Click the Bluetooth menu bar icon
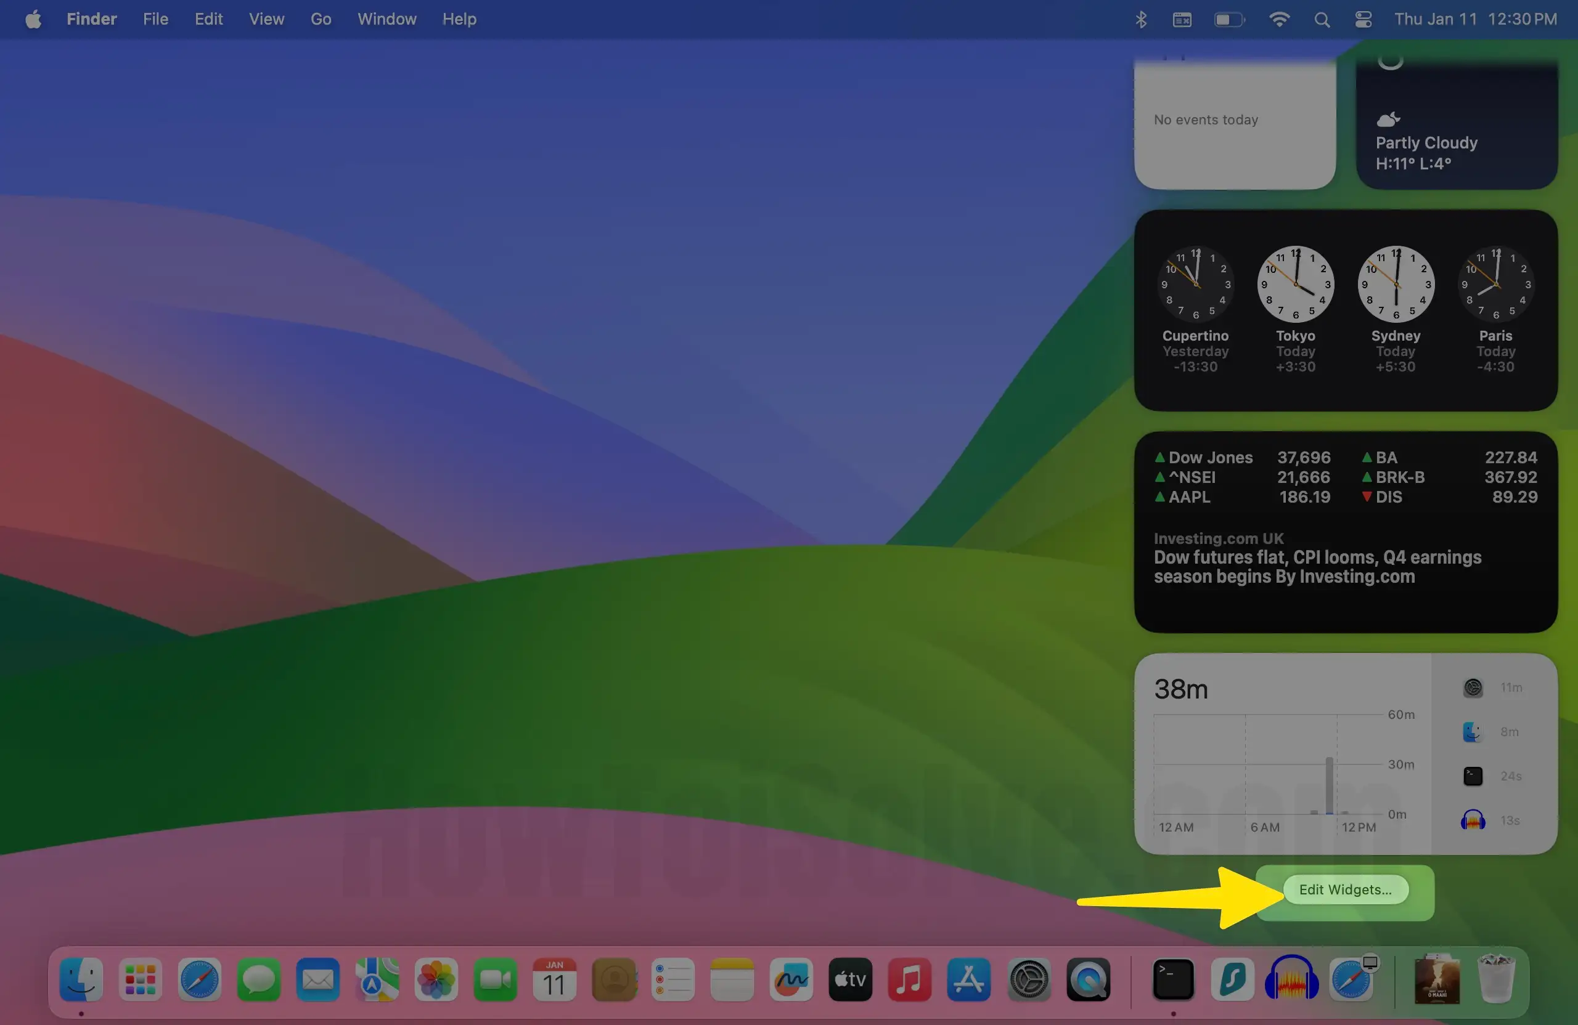Screen dimensions: 1578x1025 tap(1140, 19)
